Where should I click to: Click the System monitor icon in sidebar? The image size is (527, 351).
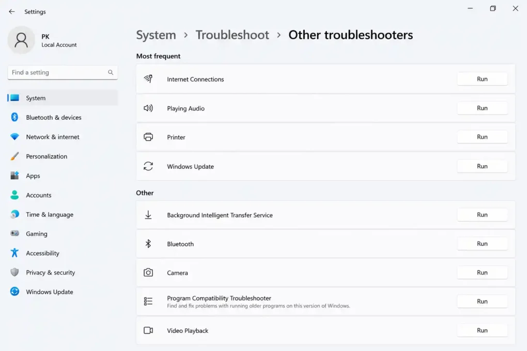pos(14,98)
